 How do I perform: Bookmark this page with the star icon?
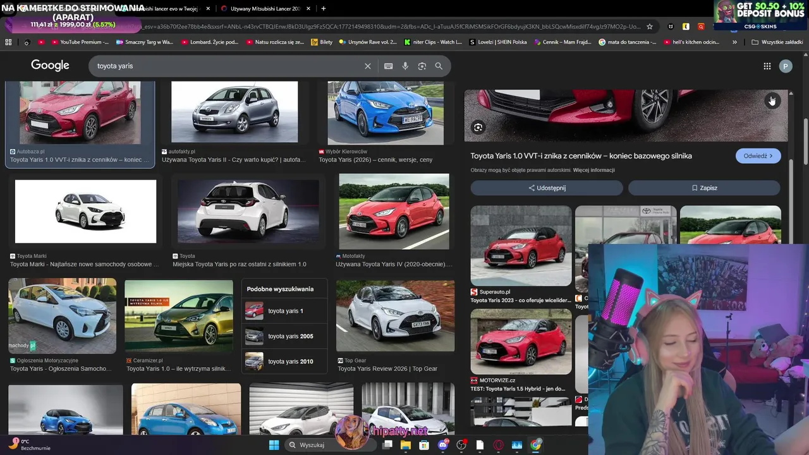[x=649, y=27]
